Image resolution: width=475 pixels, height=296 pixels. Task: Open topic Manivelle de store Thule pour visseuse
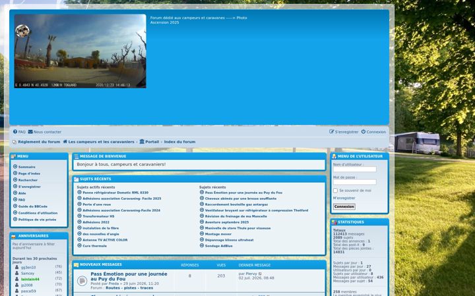(x=237, y=228)
